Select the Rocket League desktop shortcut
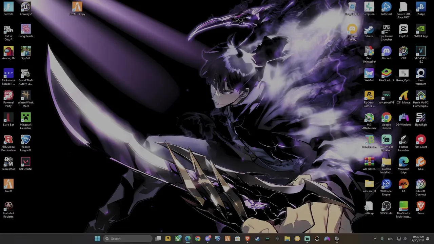 tap(26, 143)
